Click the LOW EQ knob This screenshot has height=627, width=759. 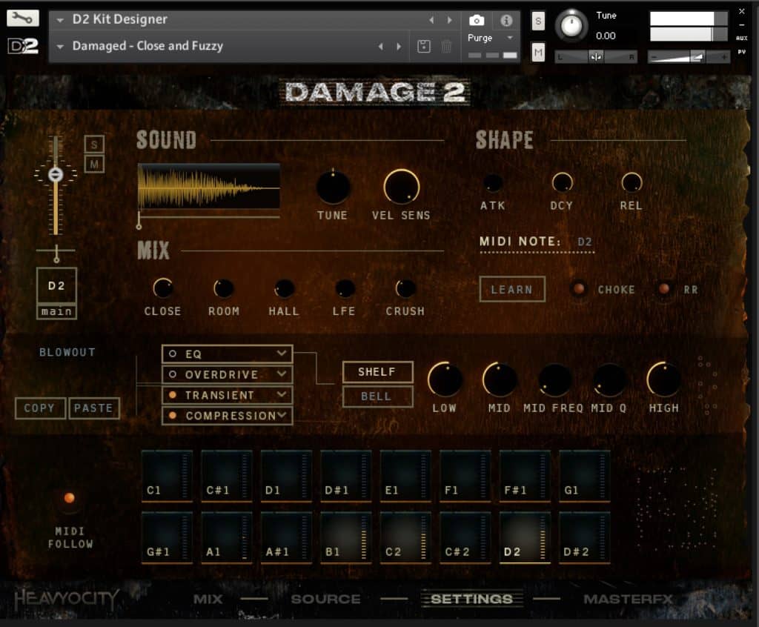tap(445, 379)
